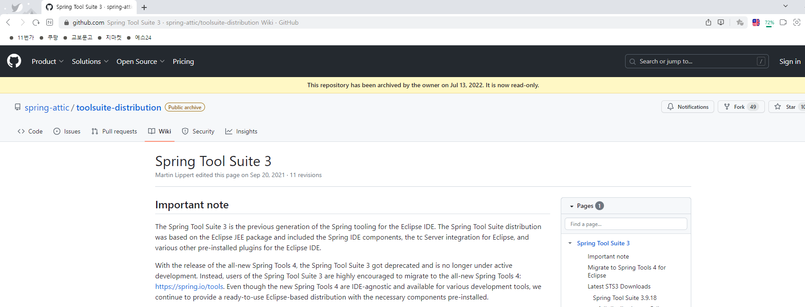805x307 pixels.
Task: Click the N home icon beside reload
Action: click(50, 22)
